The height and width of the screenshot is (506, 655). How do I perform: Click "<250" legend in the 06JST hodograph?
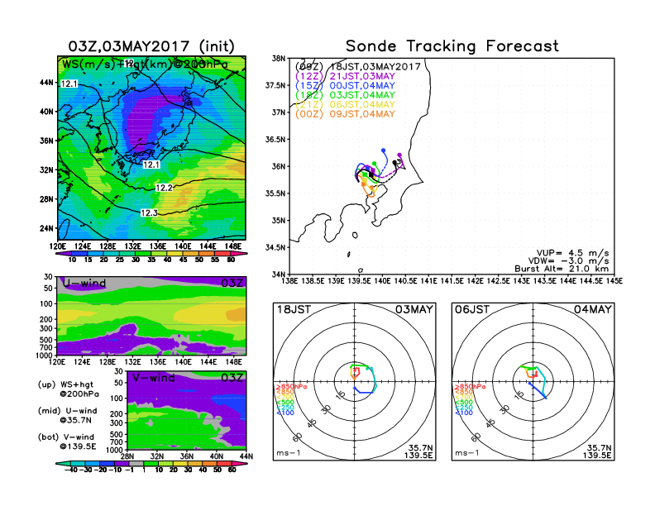(464, 408)
